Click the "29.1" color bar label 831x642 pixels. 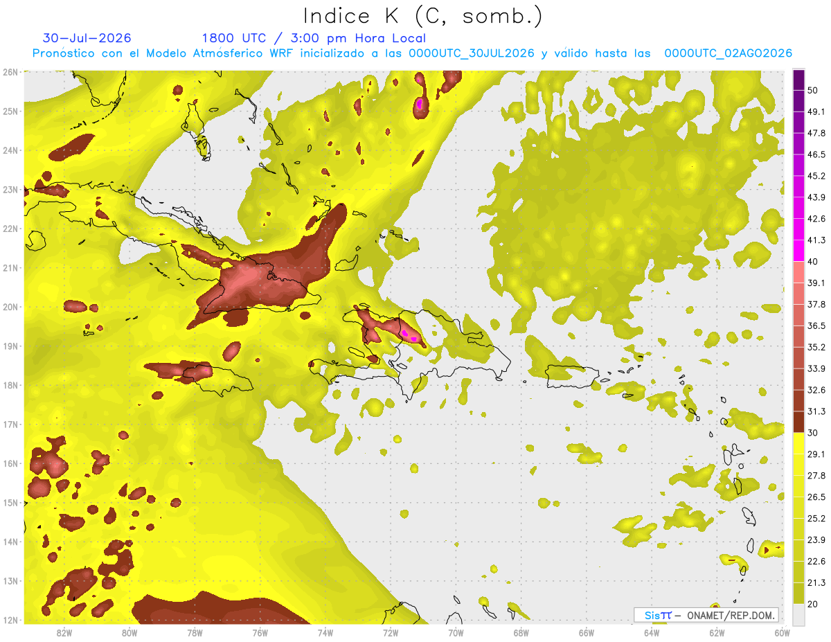click(816, 454)
